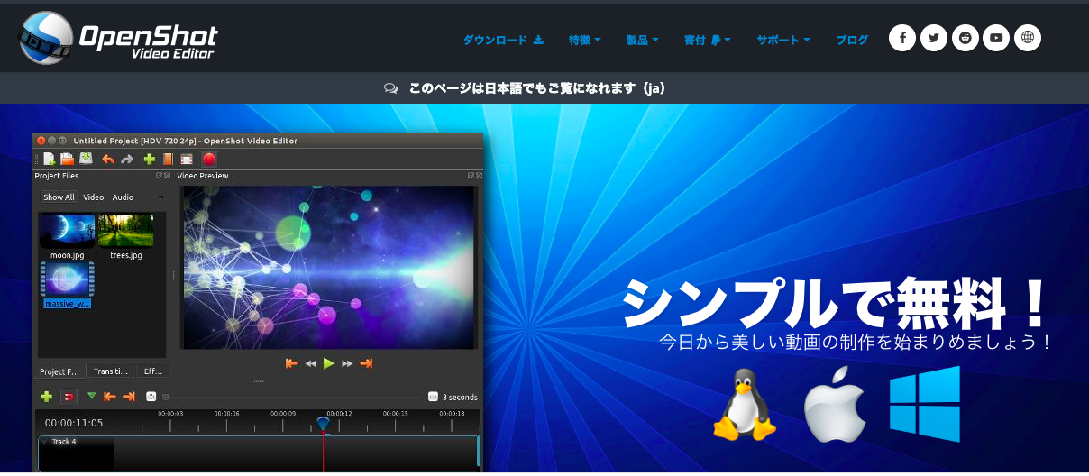The height and width of the screenshot is (476, 1089).
Task: Expand the サポート dropdown menu
Action: pyautogui.click(x=783, y=40)
